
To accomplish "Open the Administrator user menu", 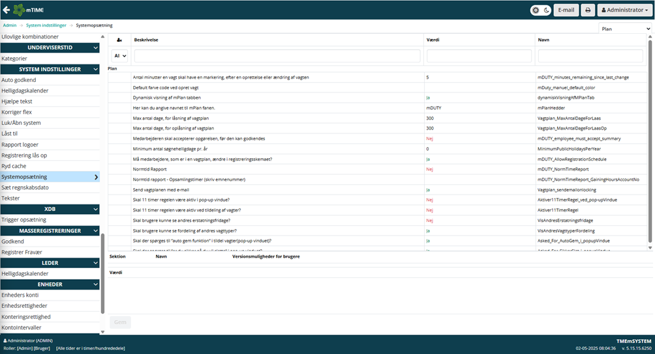I will coord(624,10).
